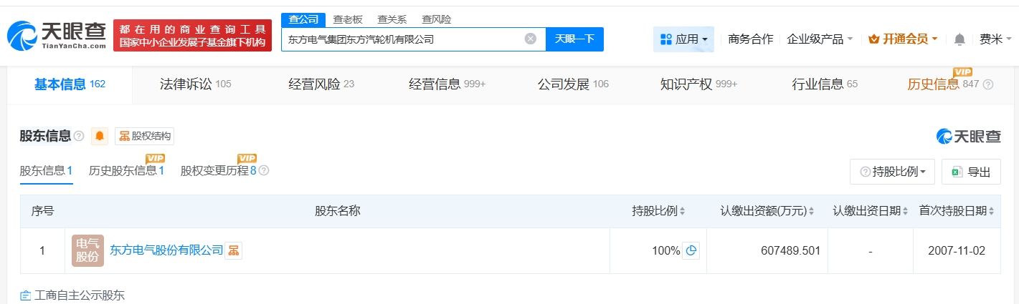Open equity structure icon beside 东方电气股份有限公司
Screen dimensions: 1019x304
tap(234, 250)
